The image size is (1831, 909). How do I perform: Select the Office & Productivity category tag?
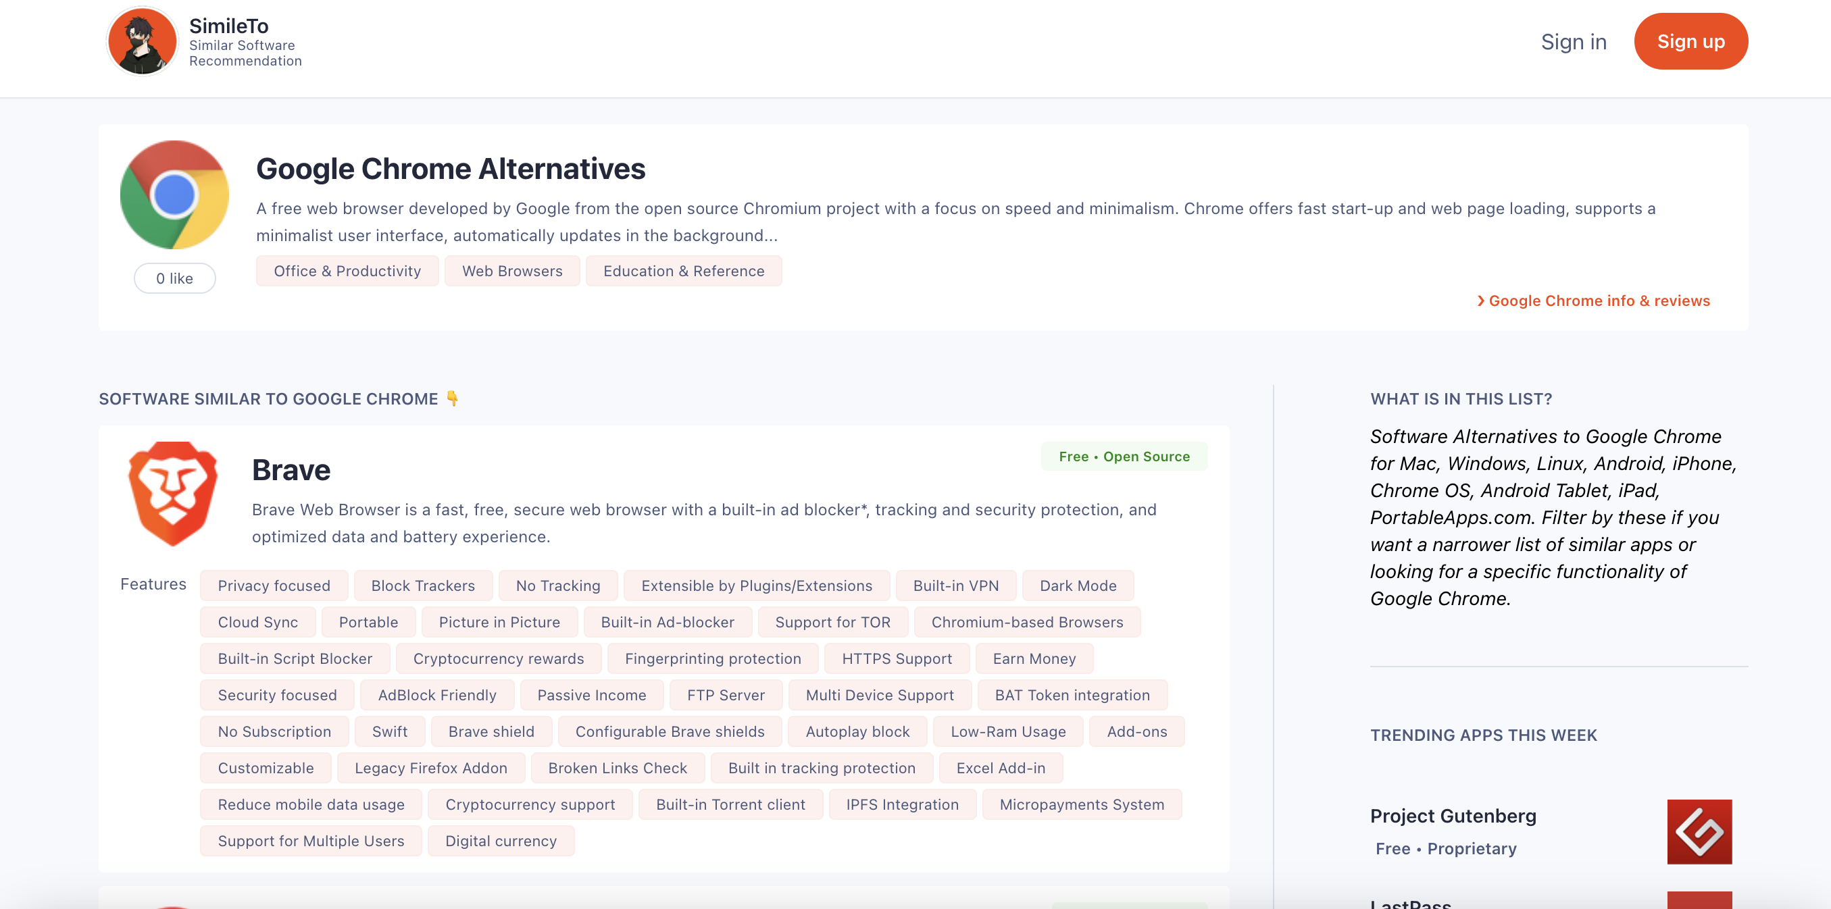click(347, 271)
